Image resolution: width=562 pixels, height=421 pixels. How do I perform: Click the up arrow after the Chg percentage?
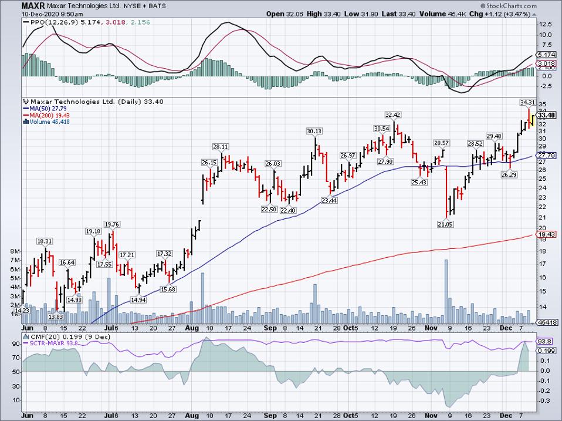pos(534,14)
